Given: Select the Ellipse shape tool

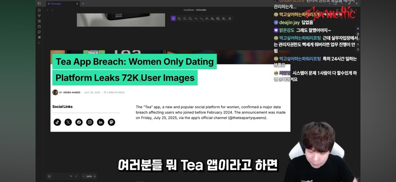Looking at the screenshot, I should coord(190,18).
